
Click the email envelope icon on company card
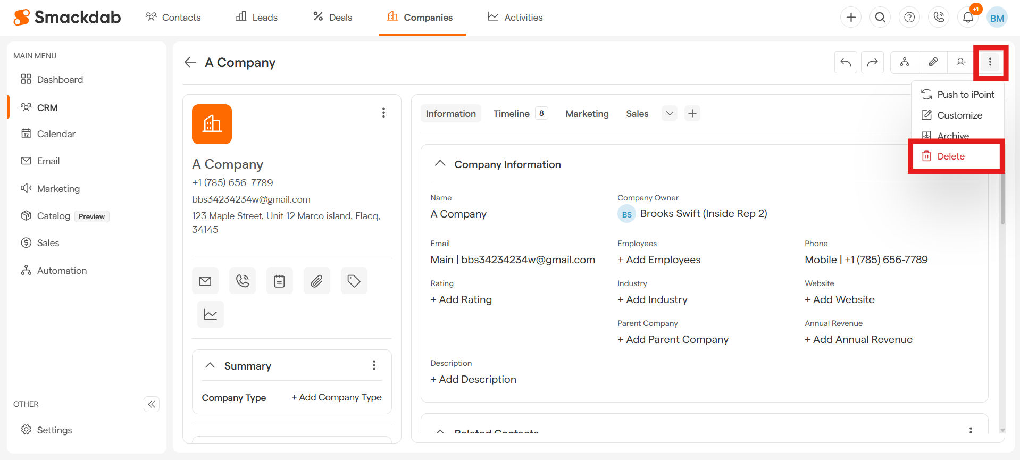[205, 281]
